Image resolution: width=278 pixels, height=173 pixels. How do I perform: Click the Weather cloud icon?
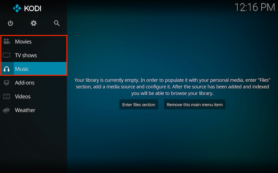(7, 110)
